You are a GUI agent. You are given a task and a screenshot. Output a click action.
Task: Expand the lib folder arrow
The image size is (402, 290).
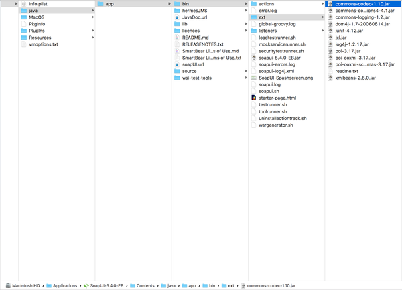coord(246,24)
